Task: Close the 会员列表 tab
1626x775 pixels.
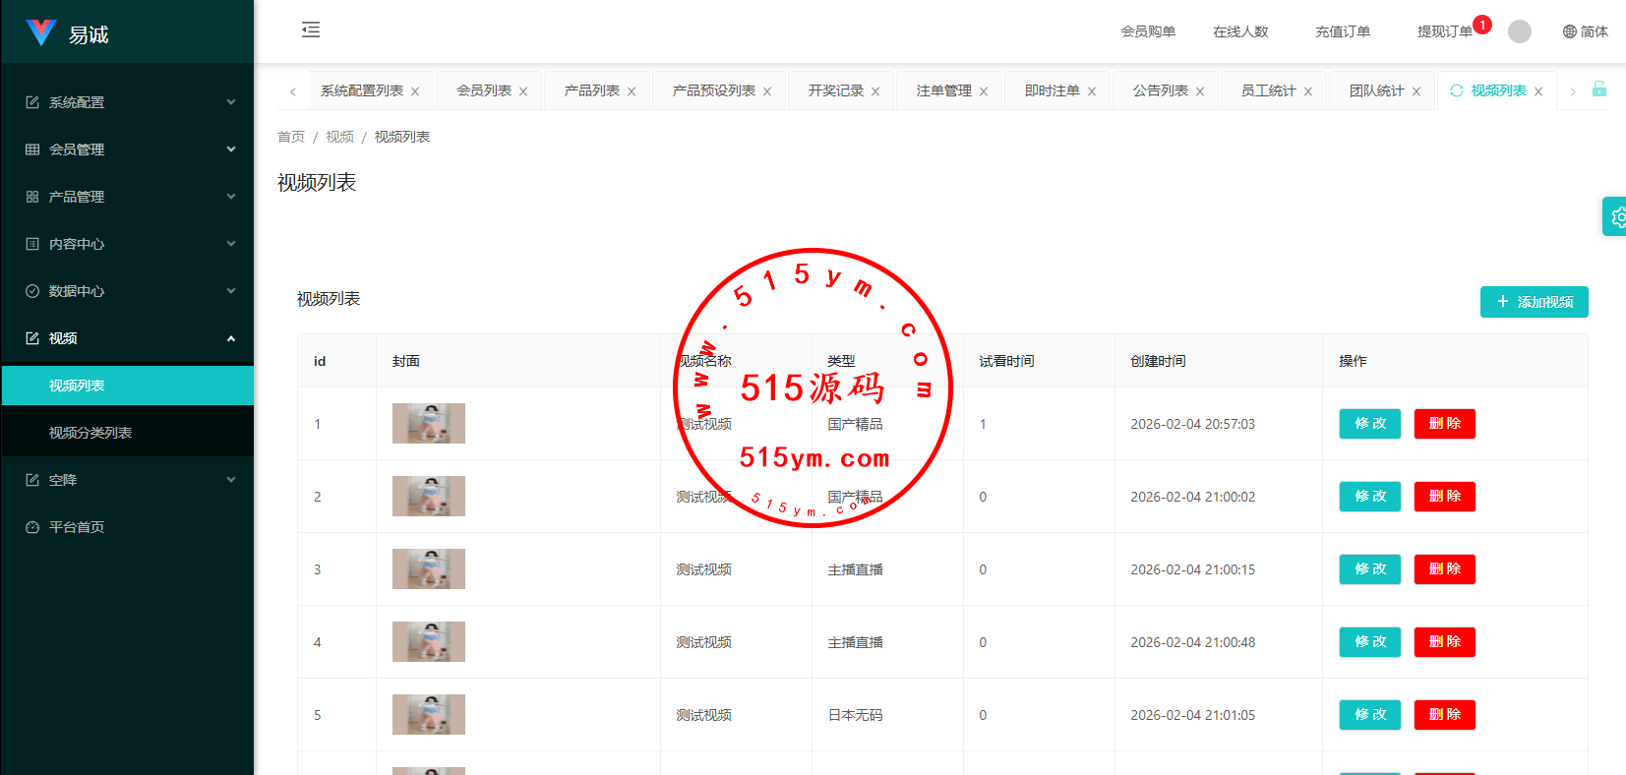Action: 523,91
